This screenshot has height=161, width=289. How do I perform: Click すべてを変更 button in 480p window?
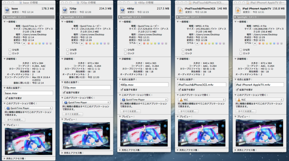[130, 111]
